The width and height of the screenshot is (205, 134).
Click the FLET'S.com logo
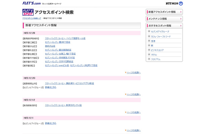(32, 3)
